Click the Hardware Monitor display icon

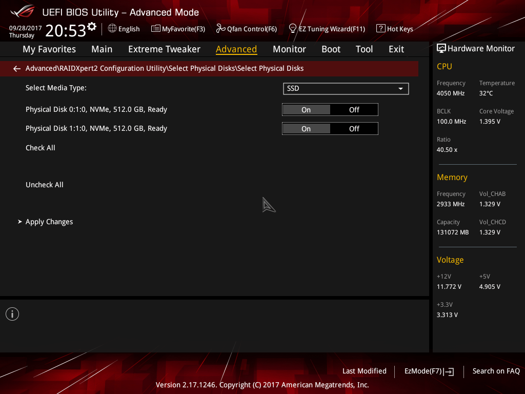(x=441, y=49)
